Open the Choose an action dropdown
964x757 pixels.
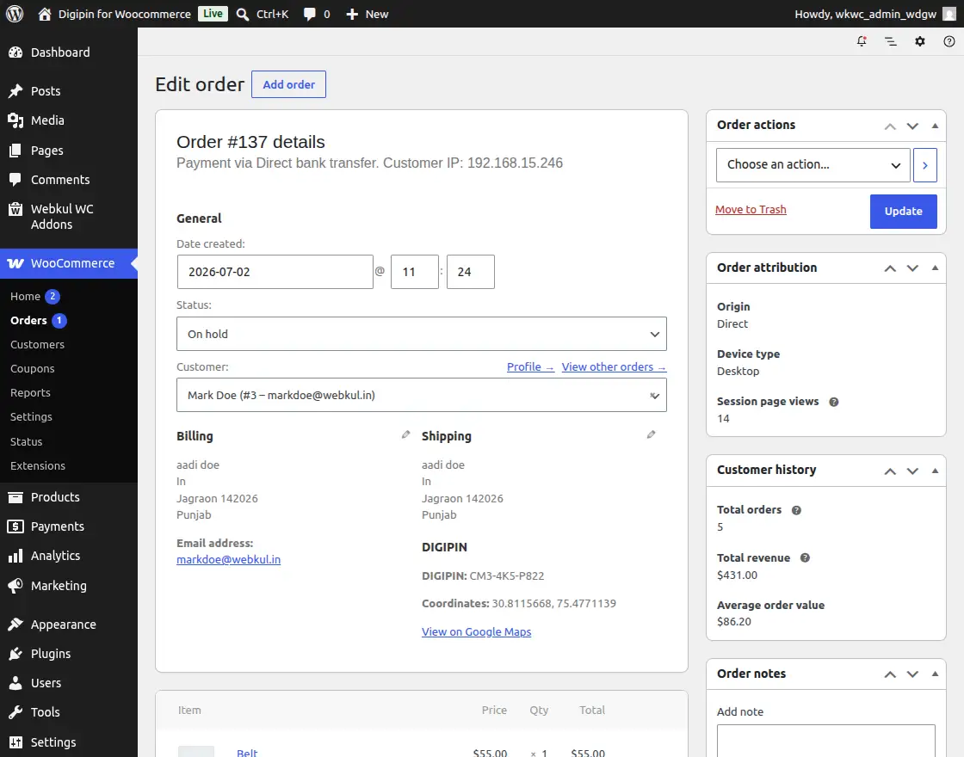click(813, 164)
